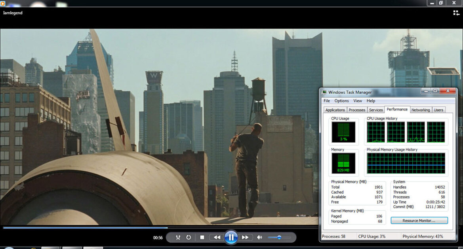Click 'Processes: 58' in the status bar
The image size is (463, 249).
tap(333, 236)
